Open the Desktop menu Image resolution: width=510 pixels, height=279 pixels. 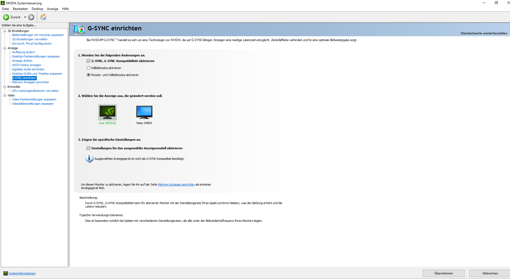tap(37, 9)
